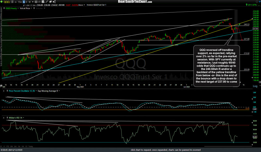
Task: Close the Price Percent Oscillator pane with X
Action: point(4,91)
